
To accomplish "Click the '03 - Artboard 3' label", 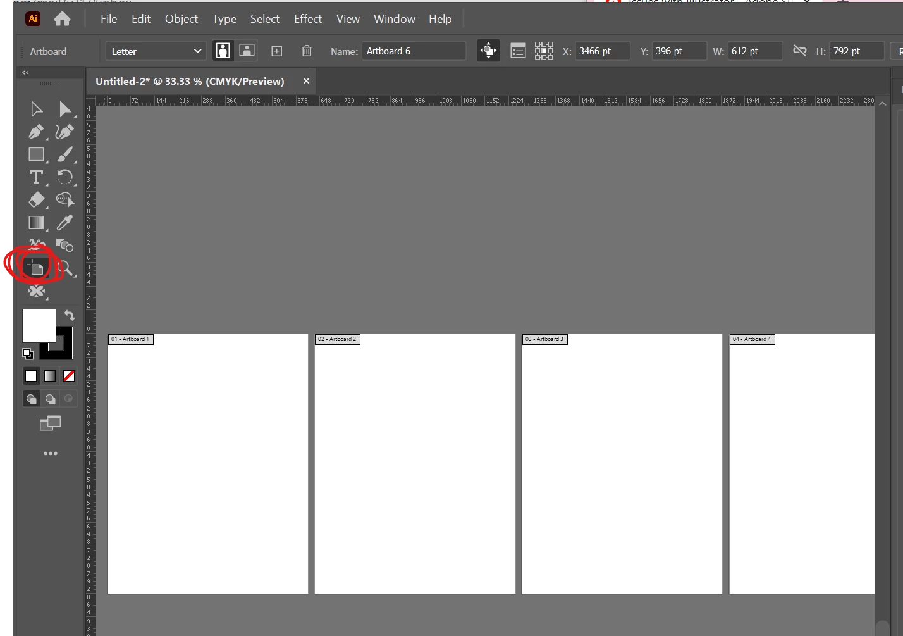I will [x=544, y=339].
